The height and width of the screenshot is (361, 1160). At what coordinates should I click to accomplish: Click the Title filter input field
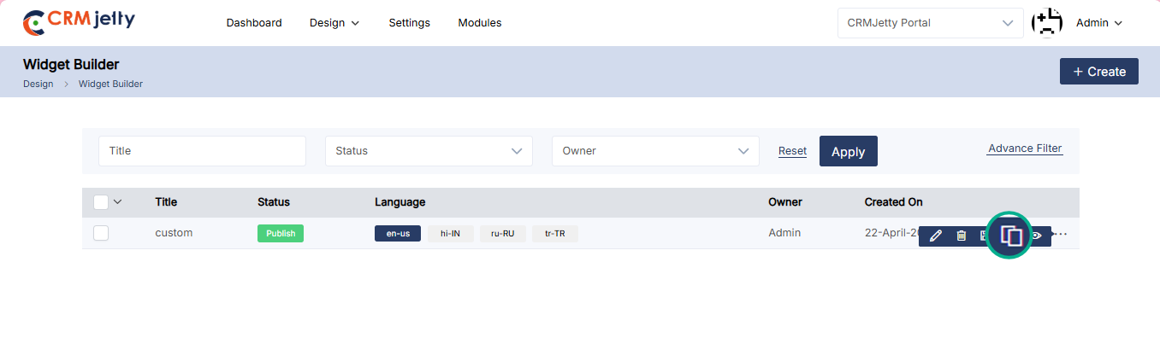202,151
